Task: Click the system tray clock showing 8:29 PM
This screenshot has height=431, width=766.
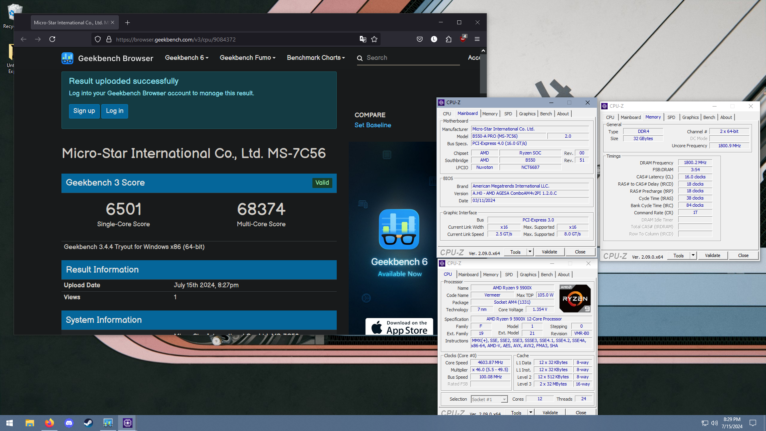Action: pyautogui.click(x=732, y=423)
